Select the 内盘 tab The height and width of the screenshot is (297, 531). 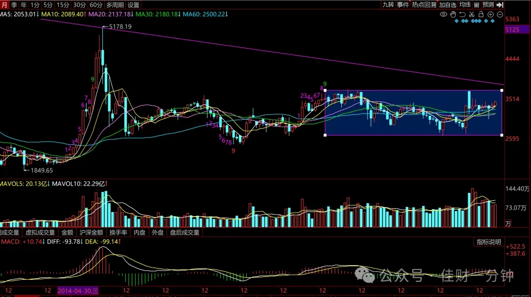click(x=140, y=232)
